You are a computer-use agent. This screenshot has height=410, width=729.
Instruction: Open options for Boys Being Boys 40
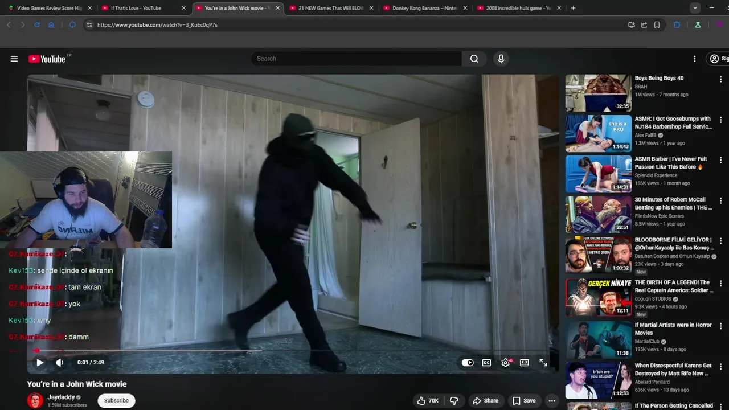pyautogui.click(x=720, y=79)
